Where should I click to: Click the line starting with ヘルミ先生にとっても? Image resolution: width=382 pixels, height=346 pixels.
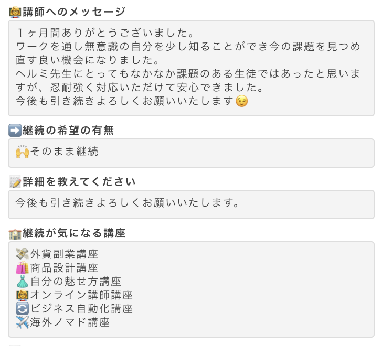pyautogui.click(x=188, y=74)
